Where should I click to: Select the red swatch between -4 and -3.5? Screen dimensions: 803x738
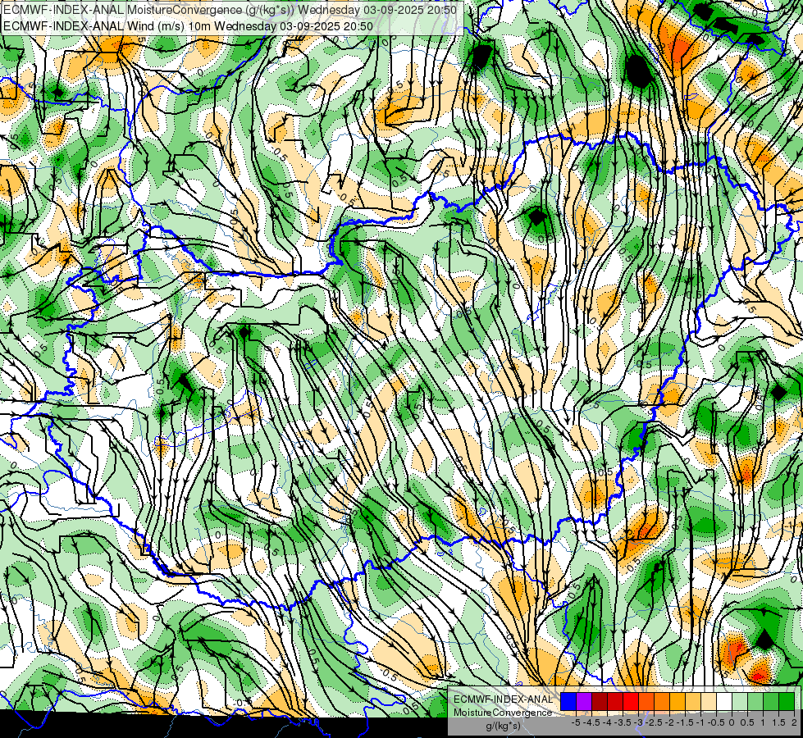tap(615, 701)
